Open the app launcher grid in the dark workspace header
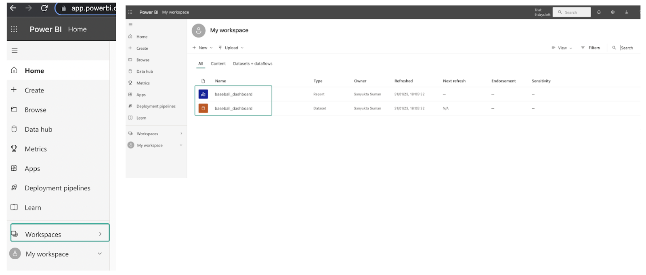Image resolution: width=646 pixels, height=275 pixels. [x=130, y=12]
